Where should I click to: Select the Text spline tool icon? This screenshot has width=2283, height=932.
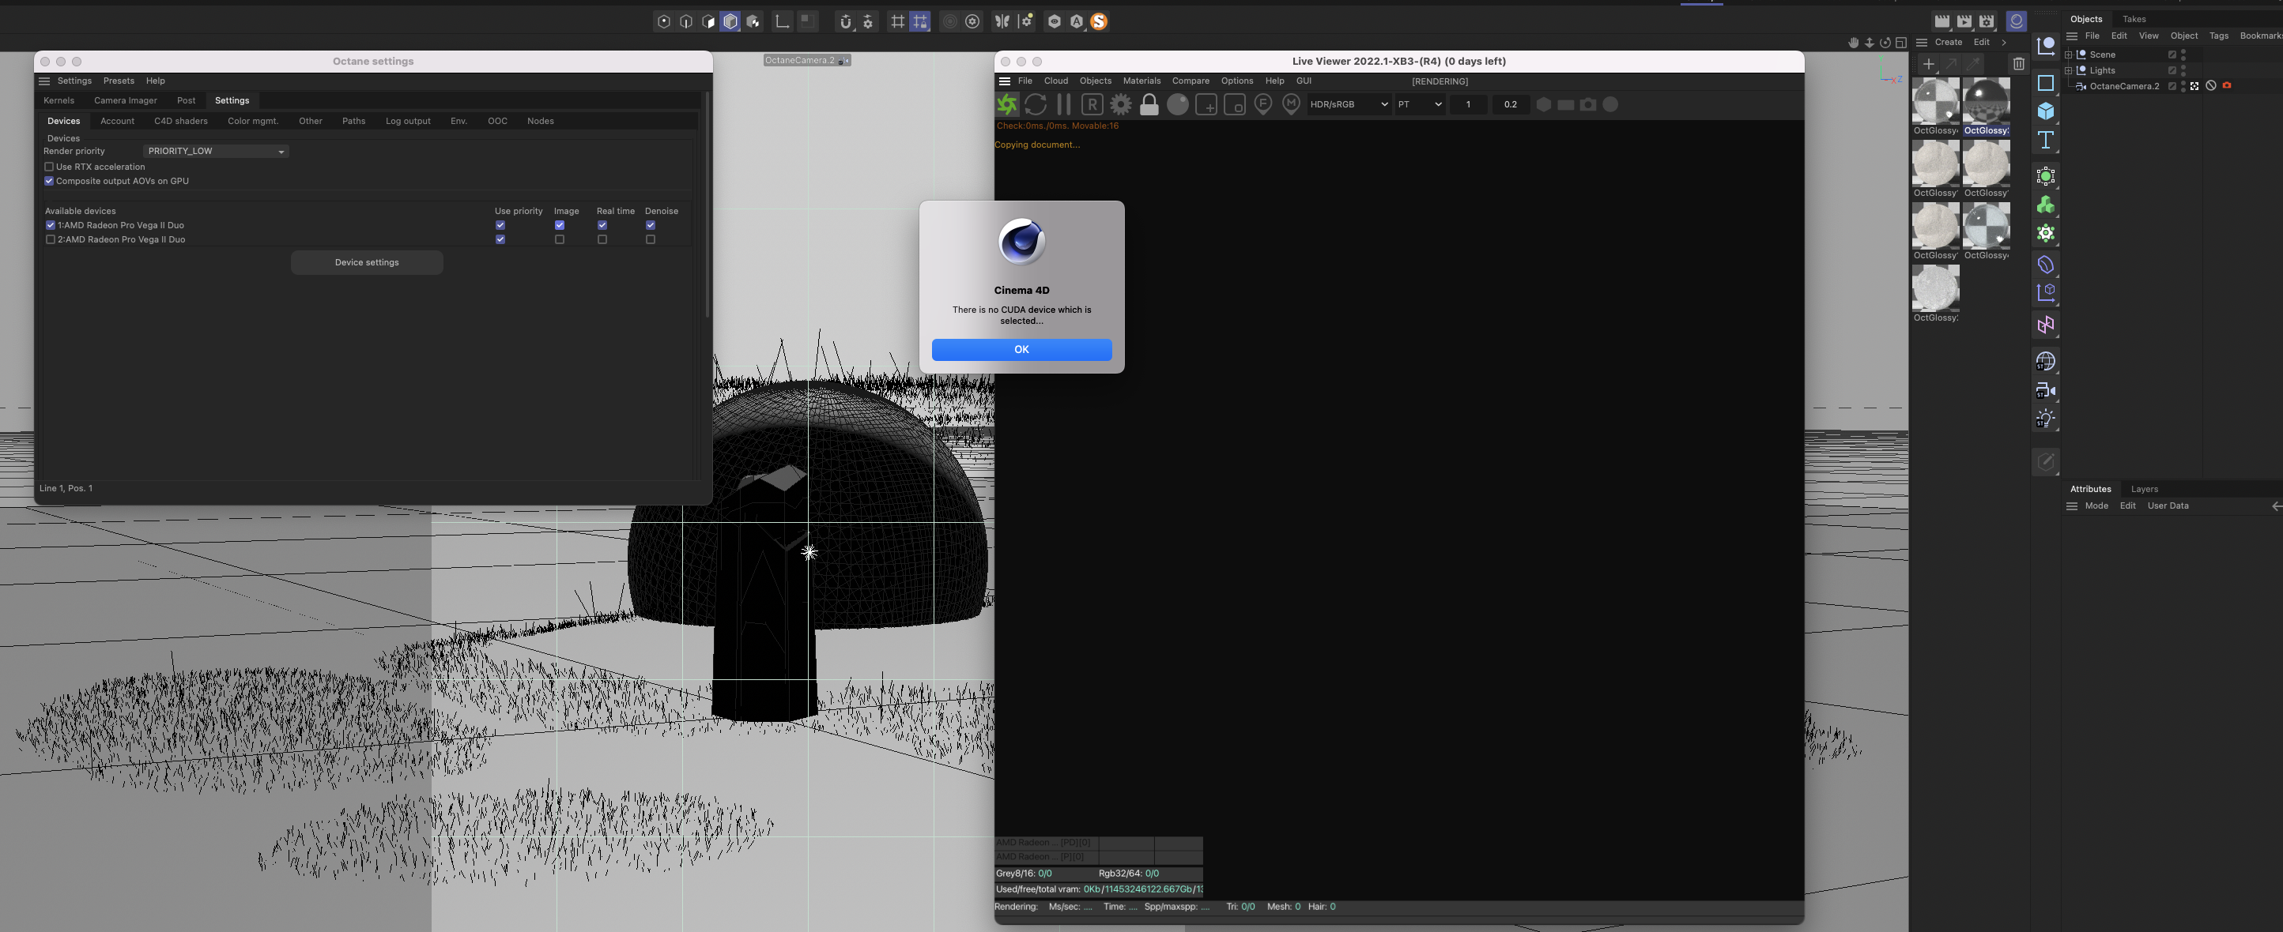2046,140
